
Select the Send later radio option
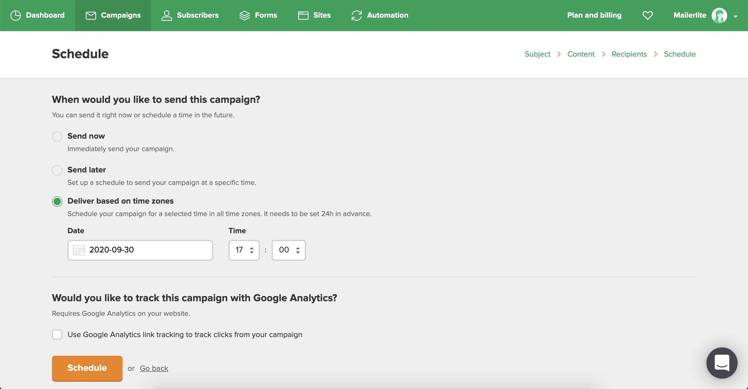(57, 170)
